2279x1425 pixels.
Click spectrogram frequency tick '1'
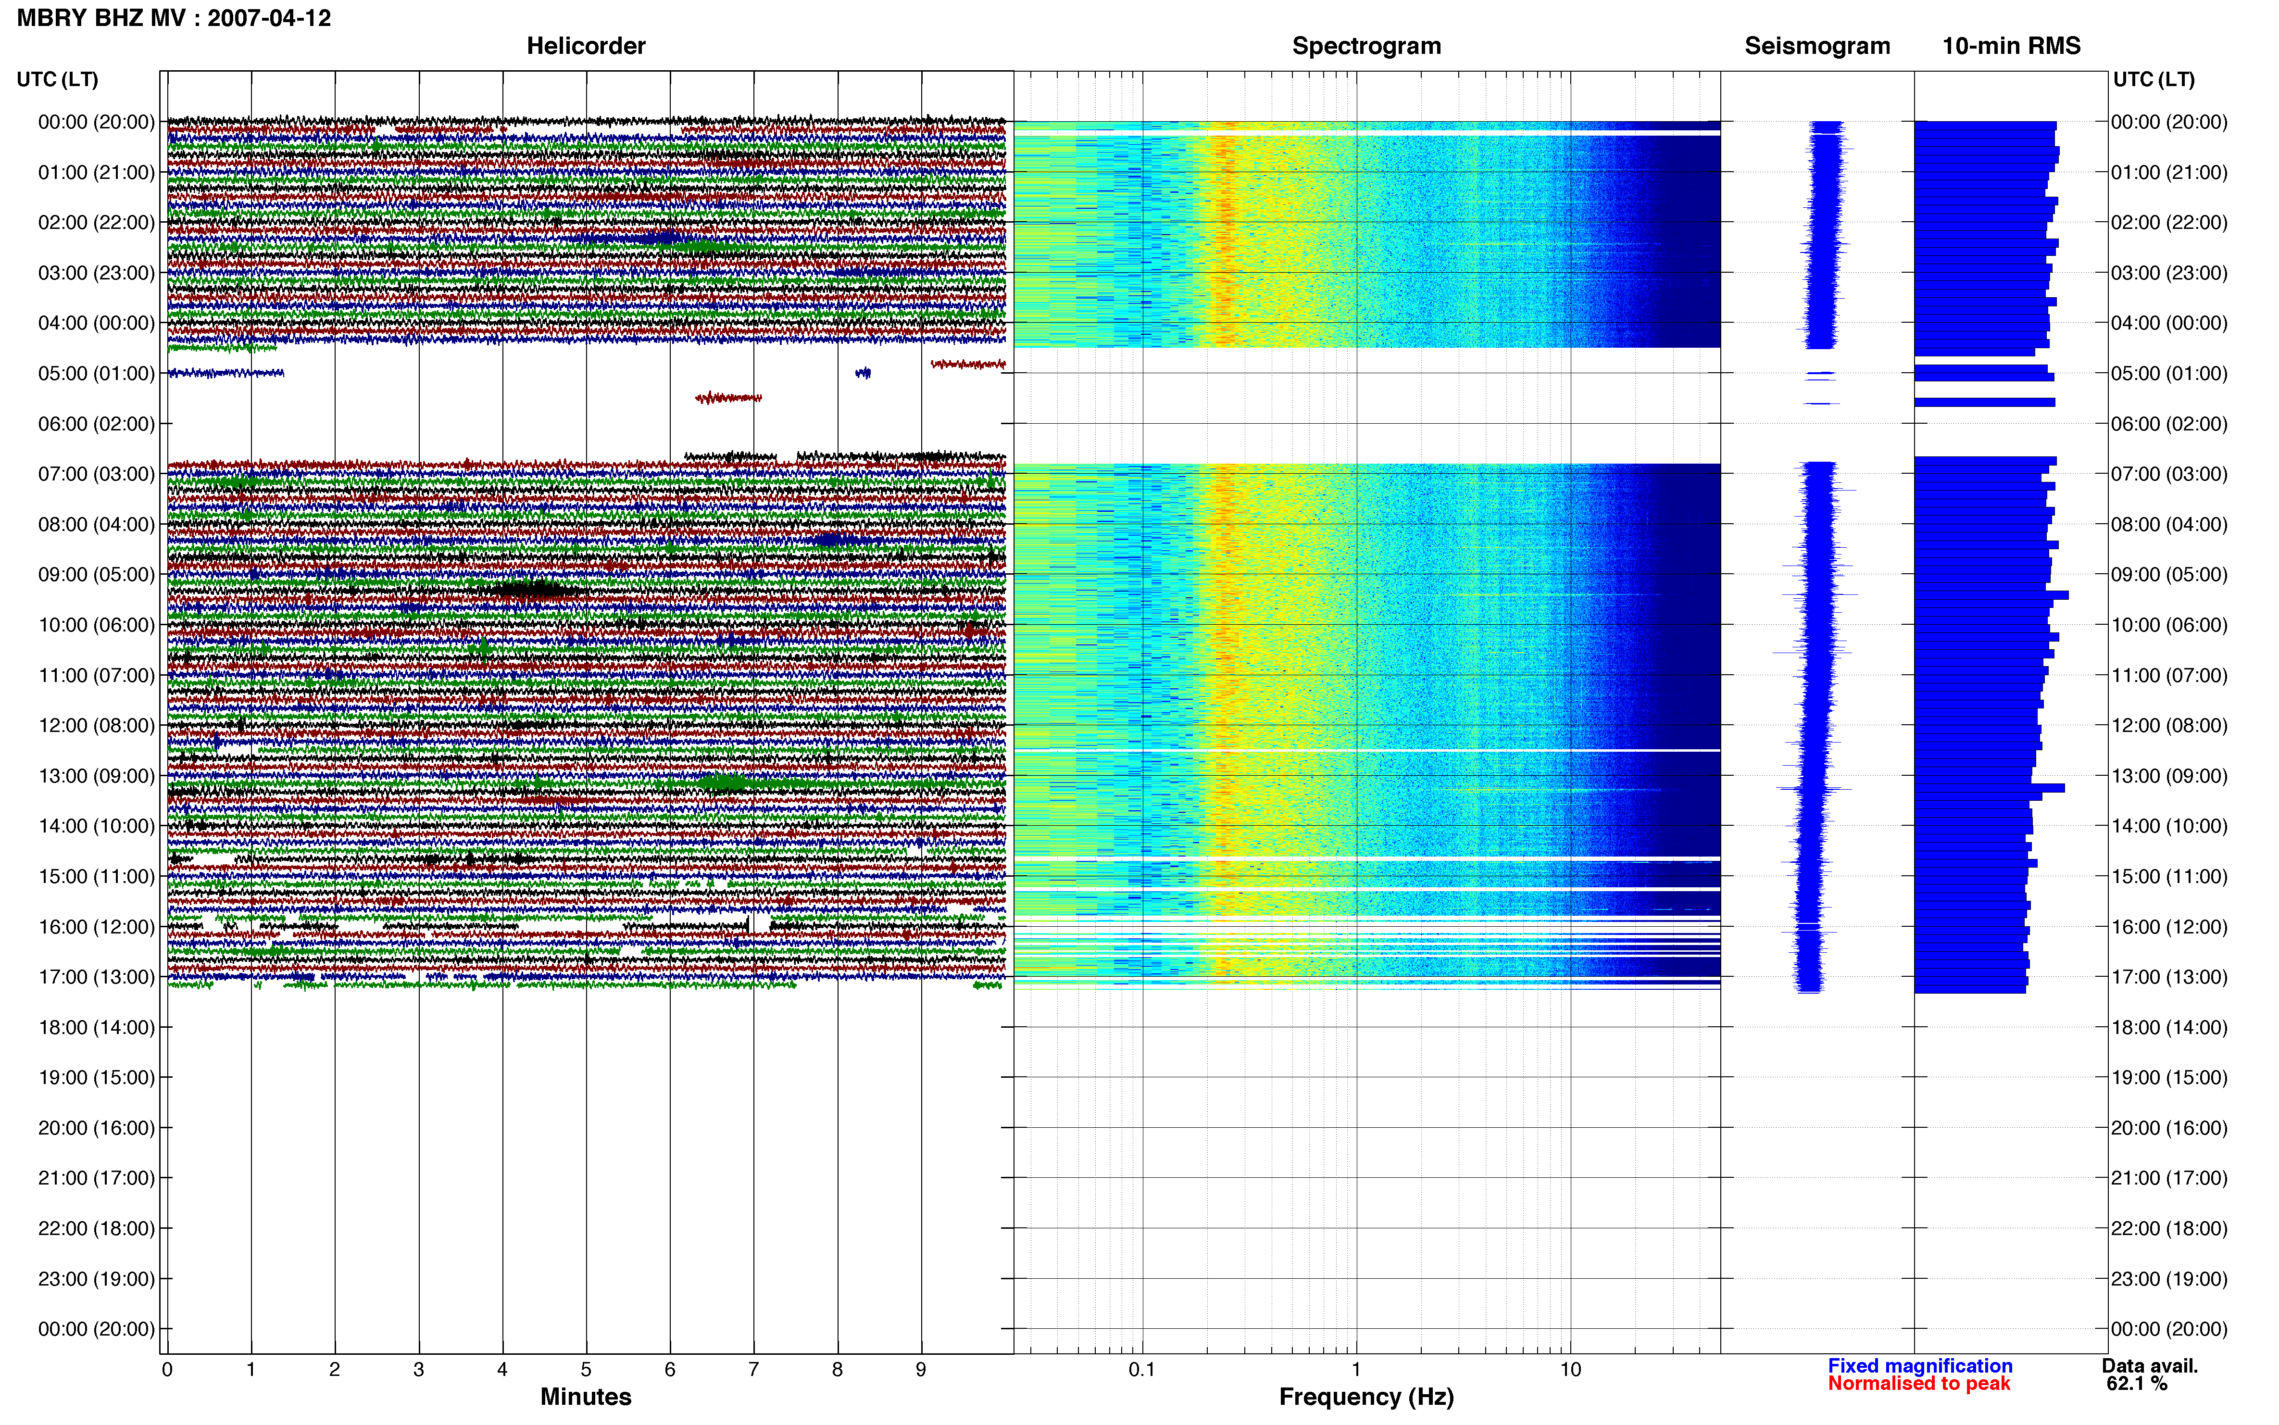click(x=1356, y=1369)
